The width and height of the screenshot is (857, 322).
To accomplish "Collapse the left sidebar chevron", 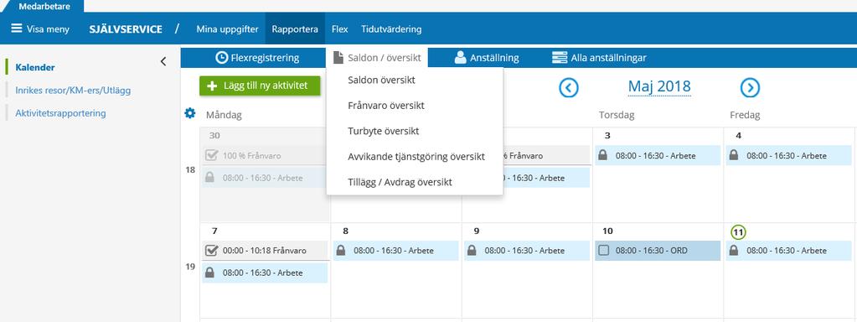I will point(163,61).
